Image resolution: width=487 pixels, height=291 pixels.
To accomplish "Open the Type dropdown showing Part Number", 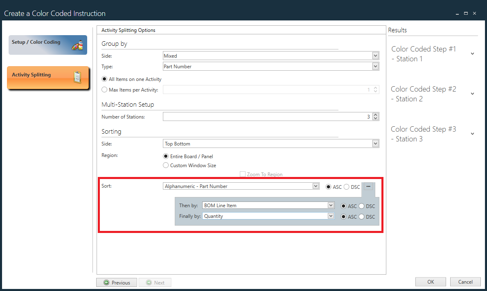I will pos(375,66).
